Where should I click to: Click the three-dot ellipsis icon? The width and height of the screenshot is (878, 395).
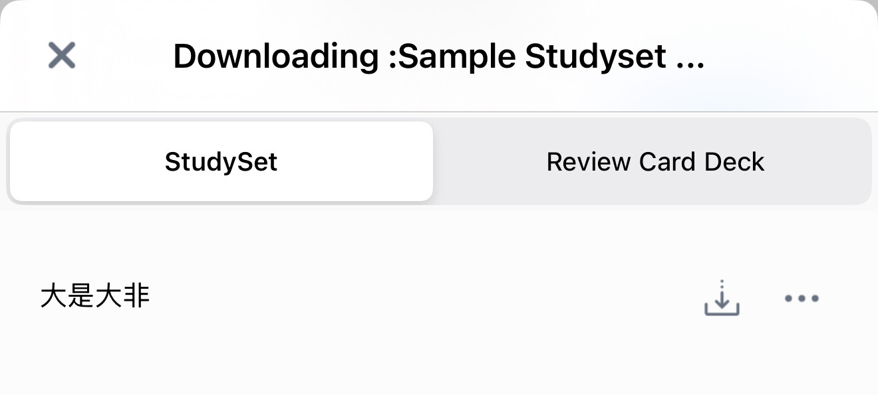(x=802, y=298)
